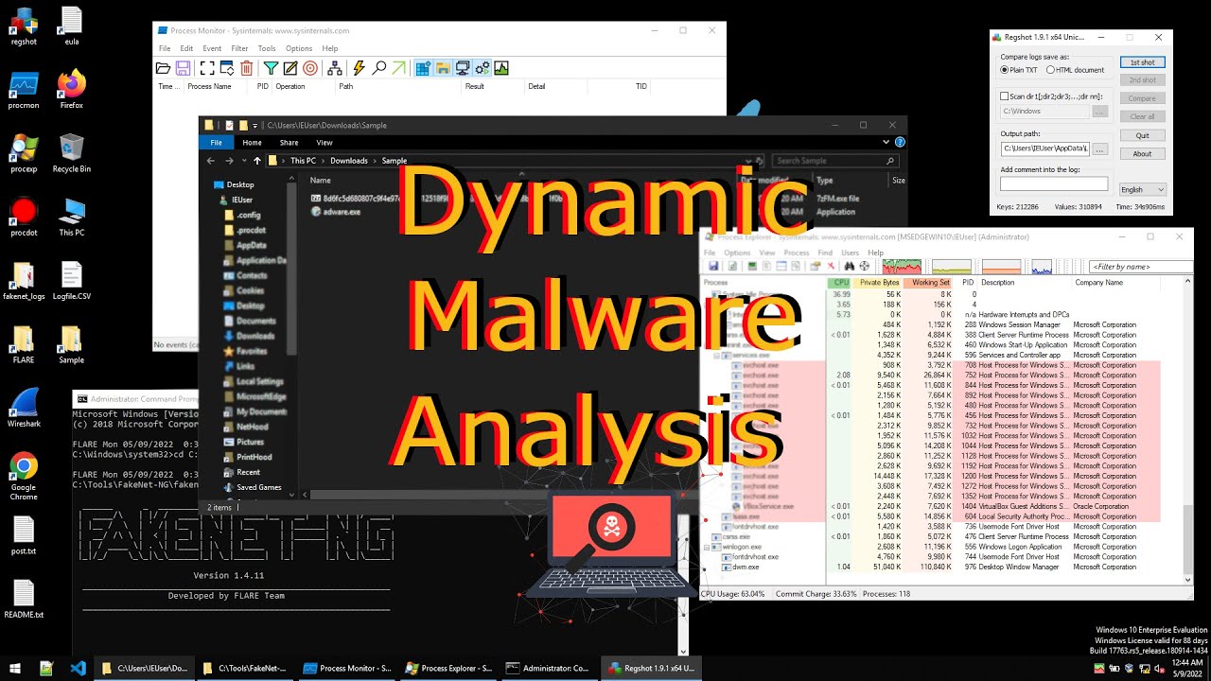The width and height of the screenshot is (1211, 681).
Task: Click 1st shot button in Regshot
Action: 1142,62
